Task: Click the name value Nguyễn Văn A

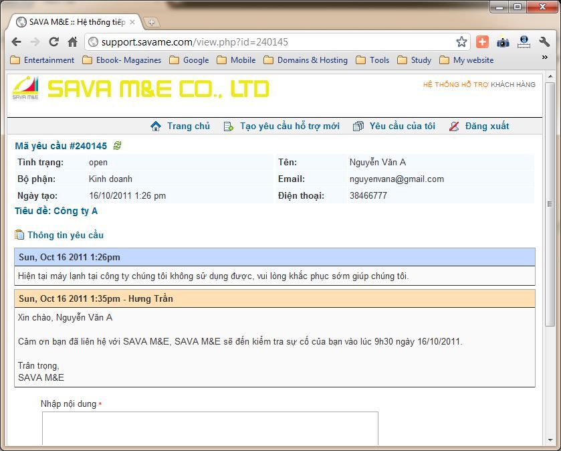Action: click(x=378, y=162)
